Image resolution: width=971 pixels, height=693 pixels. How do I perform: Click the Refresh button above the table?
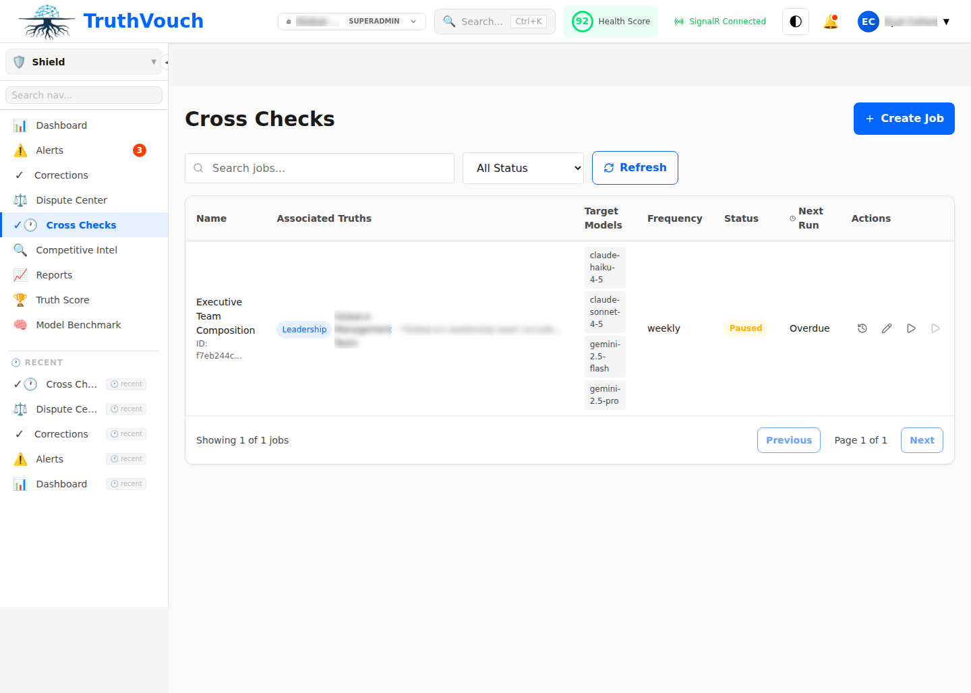point(635,168)
